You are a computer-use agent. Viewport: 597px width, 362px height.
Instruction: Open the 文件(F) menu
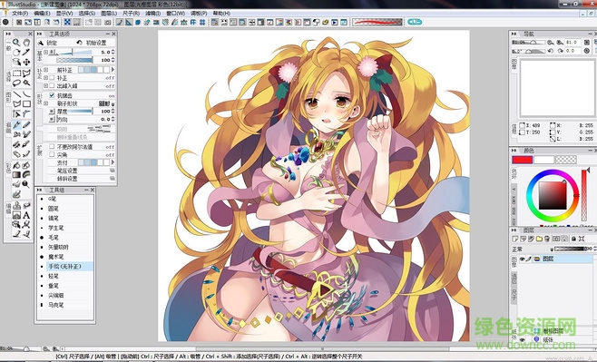point(20,14)
